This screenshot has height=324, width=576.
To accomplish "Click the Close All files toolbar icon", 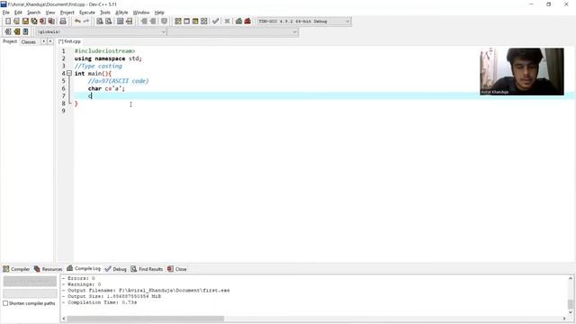I will pos(51,22).
